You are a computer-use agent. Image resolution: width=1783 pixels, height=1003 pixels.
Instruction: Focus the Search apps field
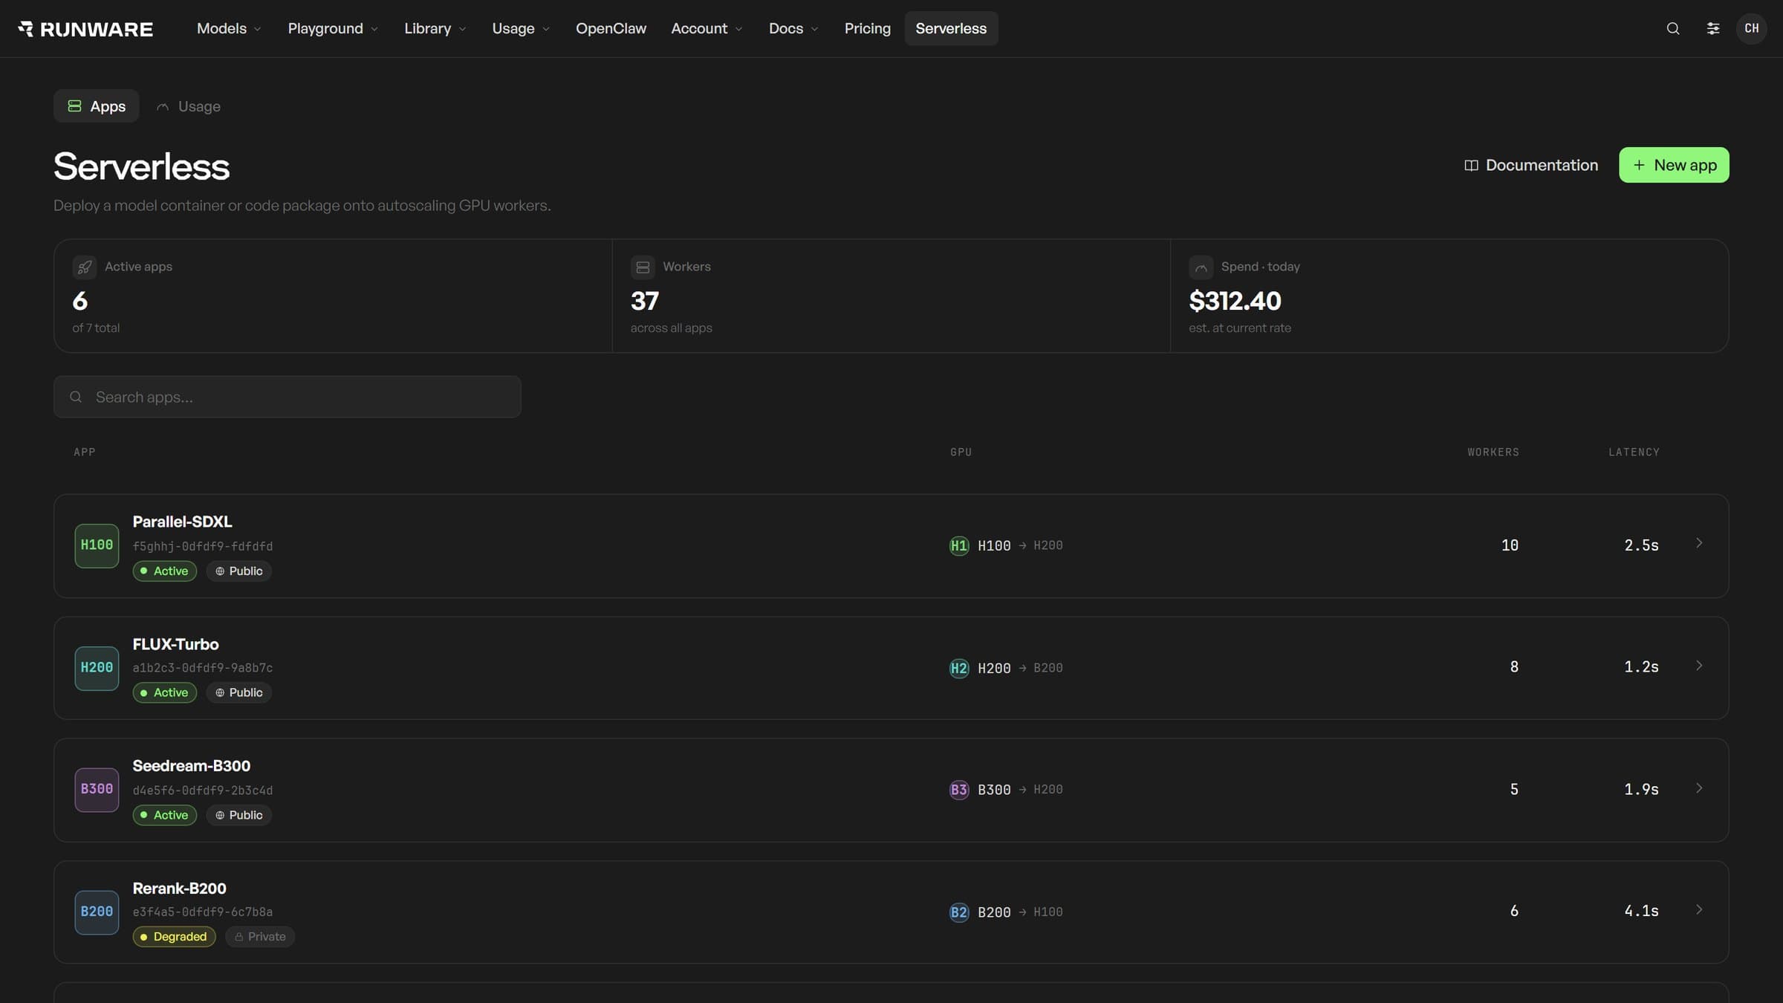[x=287, y=397]
